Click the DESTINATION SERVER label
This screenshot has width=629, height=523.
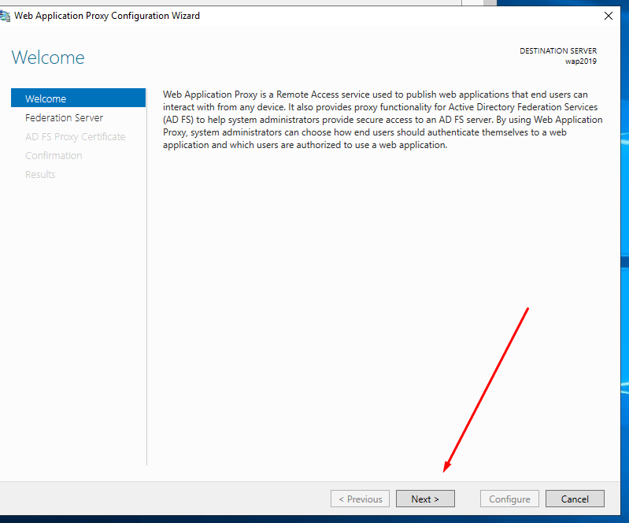pos(557,51)
